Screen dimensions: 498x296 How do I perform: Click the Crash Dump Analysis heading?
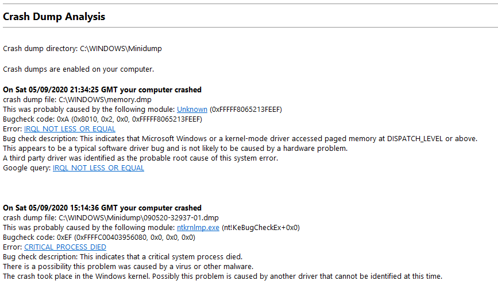tap(54, 17)
